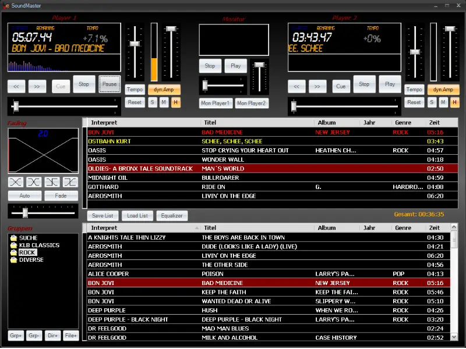Click Player 1 rewind button
The height and width of the screenshot is (349, 466).
pyautogui.click(x=16, y=86)
